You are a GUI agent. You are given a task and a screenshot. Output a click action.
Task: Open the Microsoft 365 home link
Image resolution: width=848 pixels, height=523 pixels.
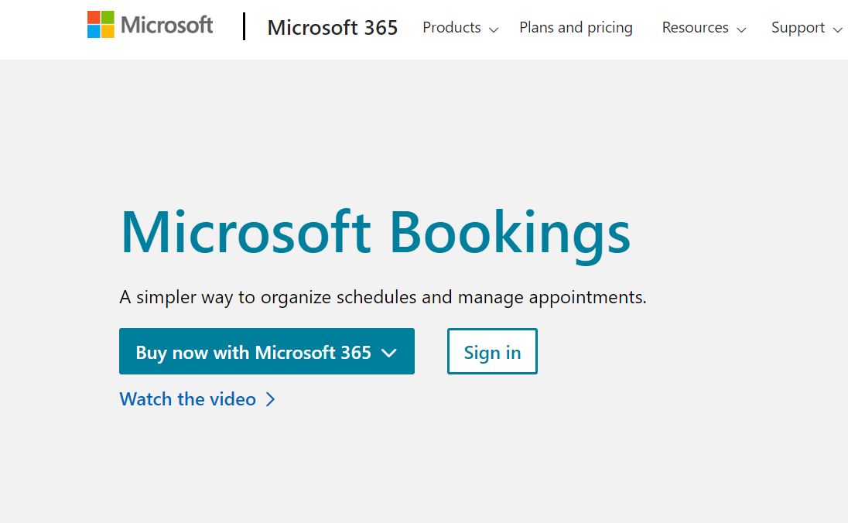[333, 28]
